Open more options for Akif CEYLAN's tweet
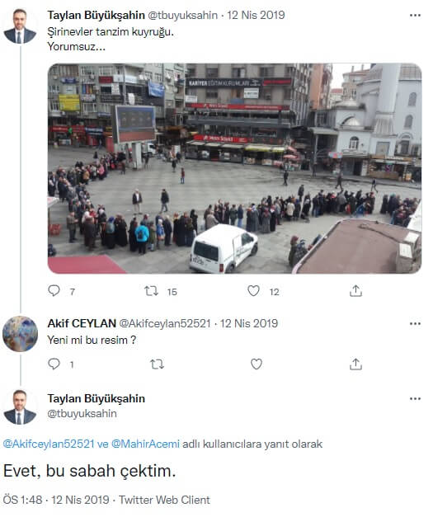Viewport: 433px width, 517px height. [415, 323]
